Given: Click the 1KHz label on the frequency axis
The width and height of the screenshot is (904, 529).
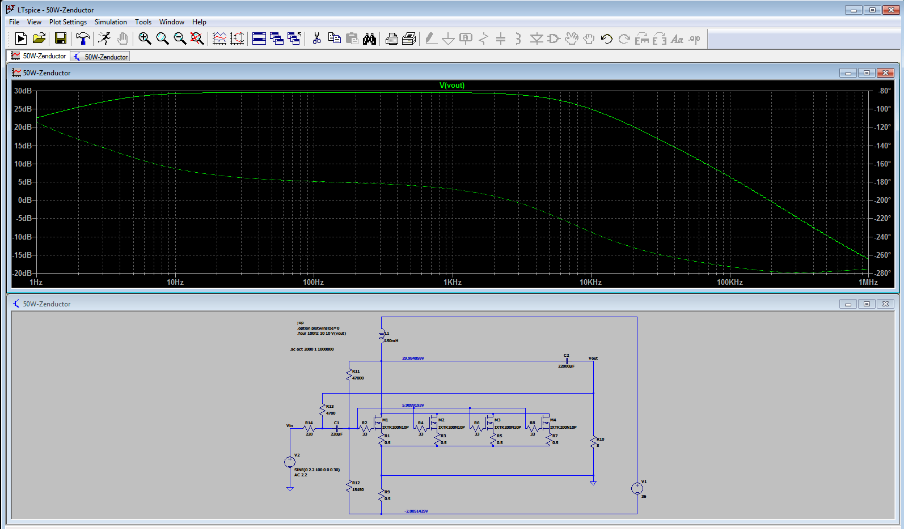Looking at the screenshot, I should 453,282.
